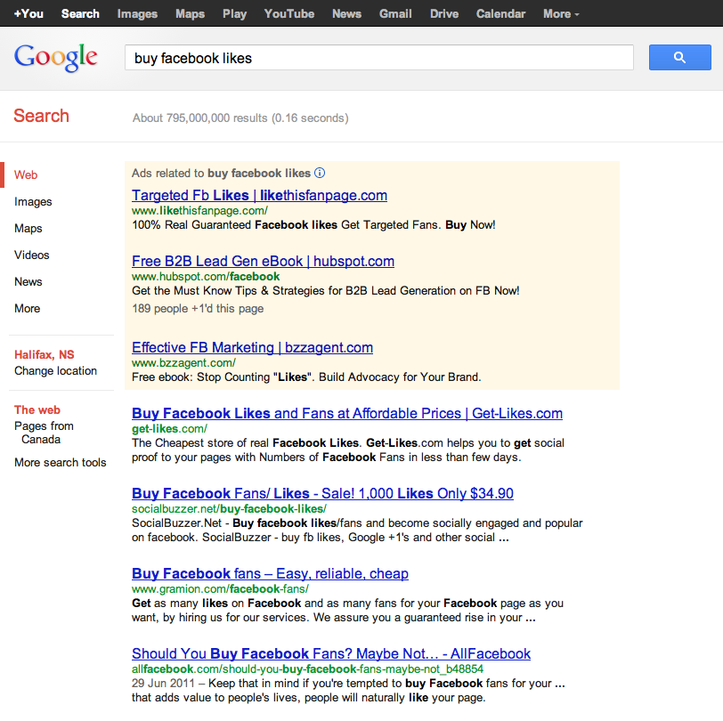Open the 'Targeted Fb Likes | likethisfanpage.com' ad
Image resolution: width=723 pixels, height=721 pixels.
coord(260,195)
